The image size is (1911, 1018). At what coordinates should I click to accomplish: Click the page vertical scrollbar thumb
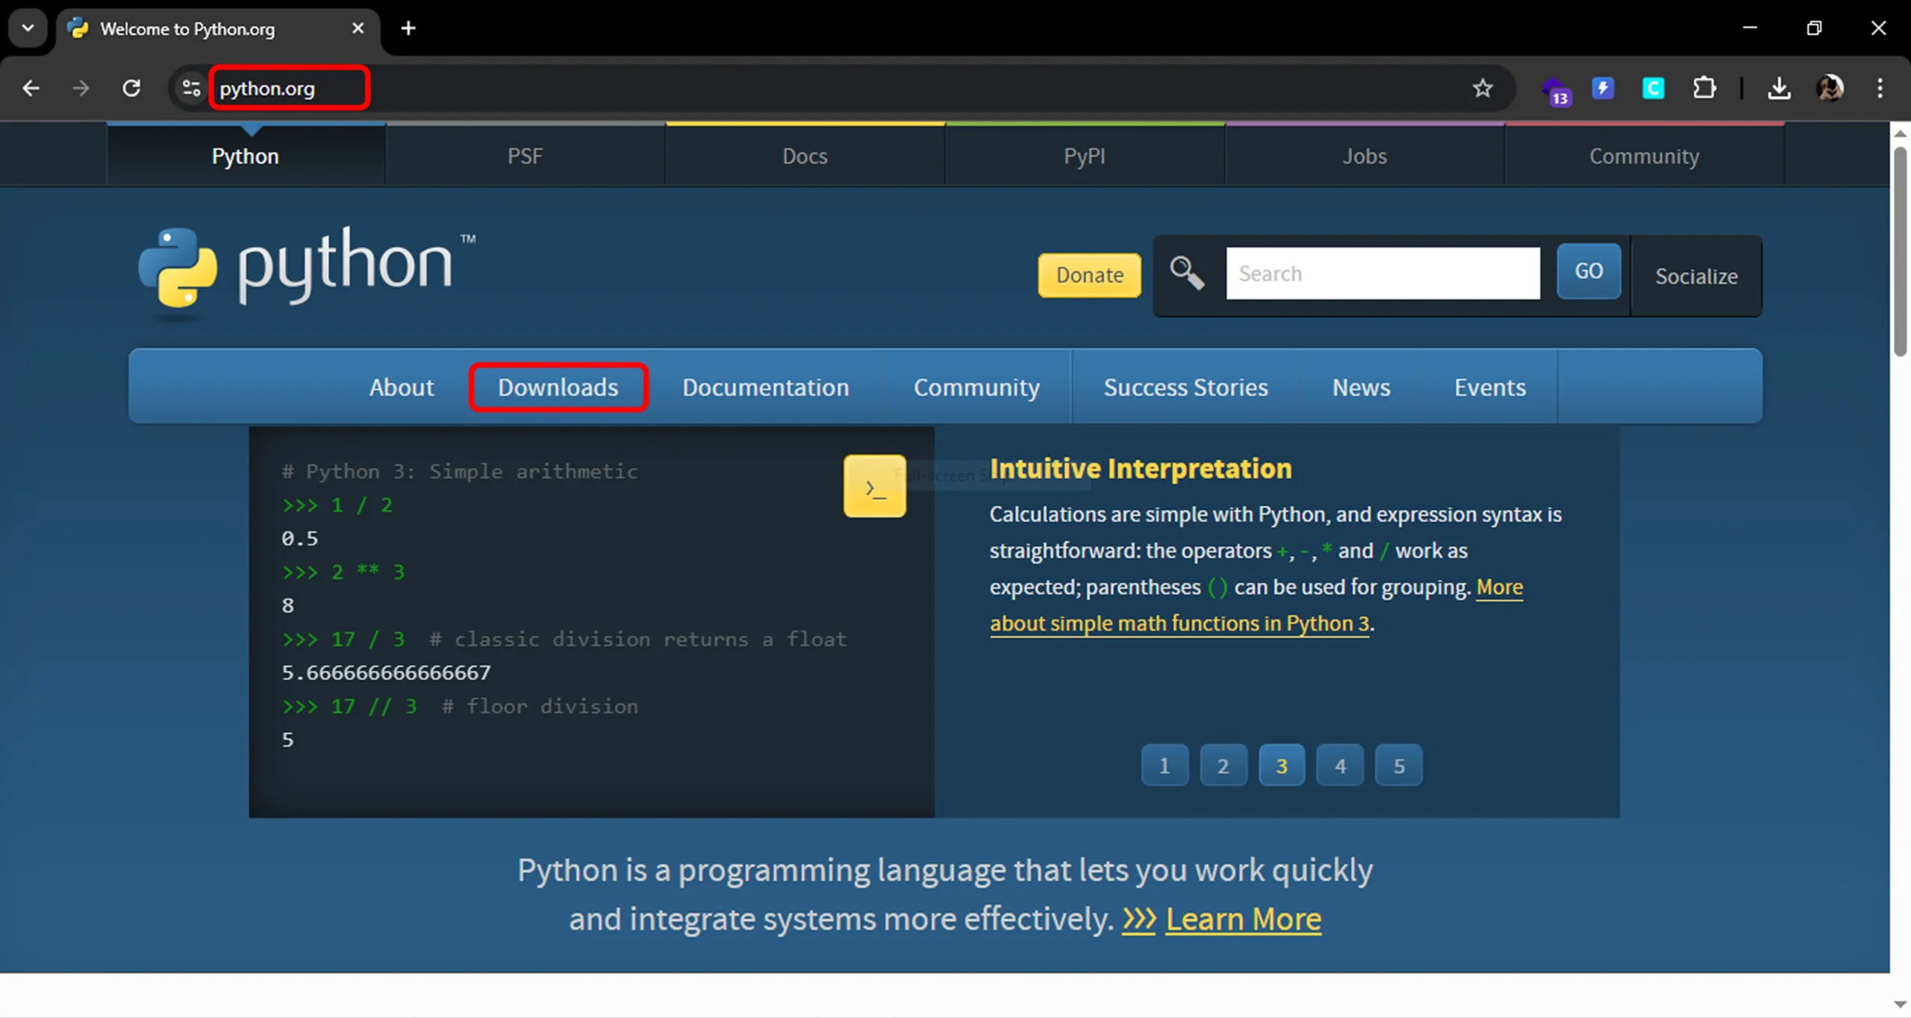click(1901, 252)
